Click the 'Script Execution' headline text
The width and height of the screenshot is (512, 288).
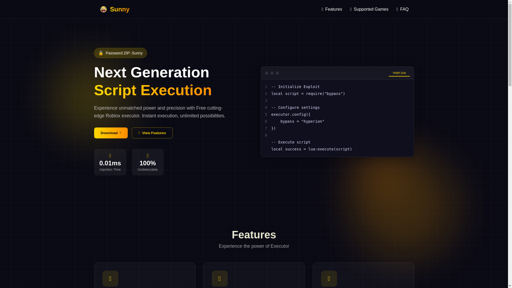tap(153, 90)
